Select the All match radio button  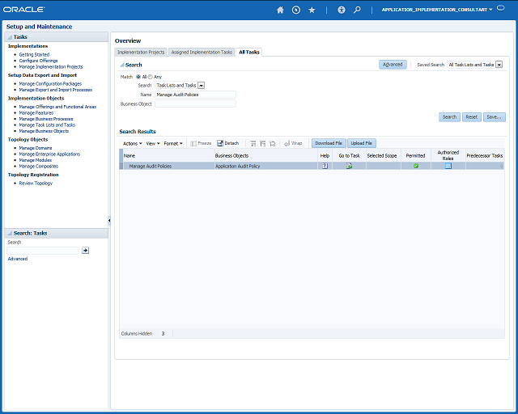point(138,77)
